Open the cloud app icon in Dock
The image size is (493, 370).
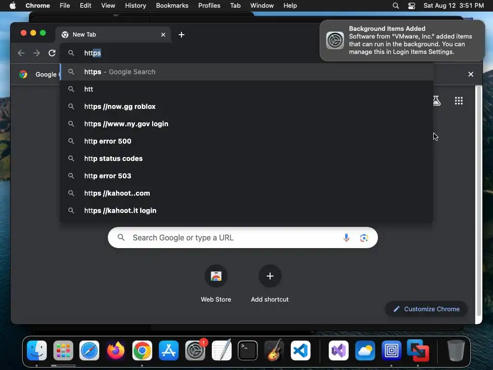coord(365,351)
